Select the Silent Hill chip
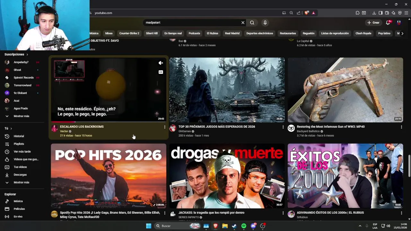Viewport: 411px width, 231px height. pyautogui.click(x=152, y=33)
